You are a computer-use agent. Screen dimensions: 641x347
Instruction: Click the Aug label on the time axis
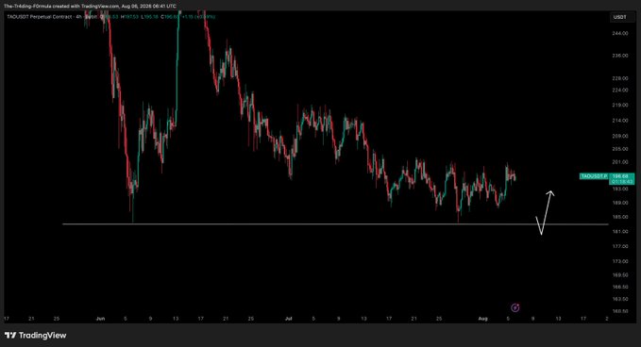coord(483,319)
